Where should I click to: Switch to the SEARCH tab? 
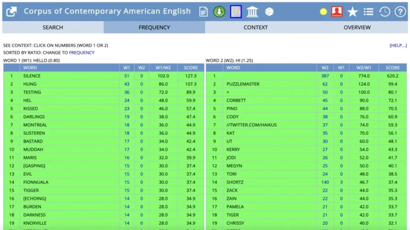53,28
